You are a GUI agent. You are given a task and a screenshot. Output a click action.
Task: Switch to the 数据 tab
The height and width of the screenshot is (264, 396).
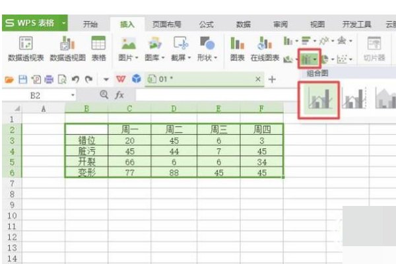click(x=243, y=24)
